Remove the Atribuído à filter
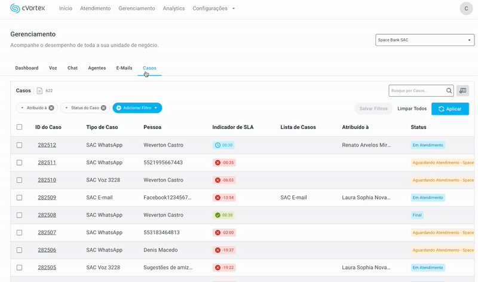The image size is (478, 282). click(x=51, y=108)
